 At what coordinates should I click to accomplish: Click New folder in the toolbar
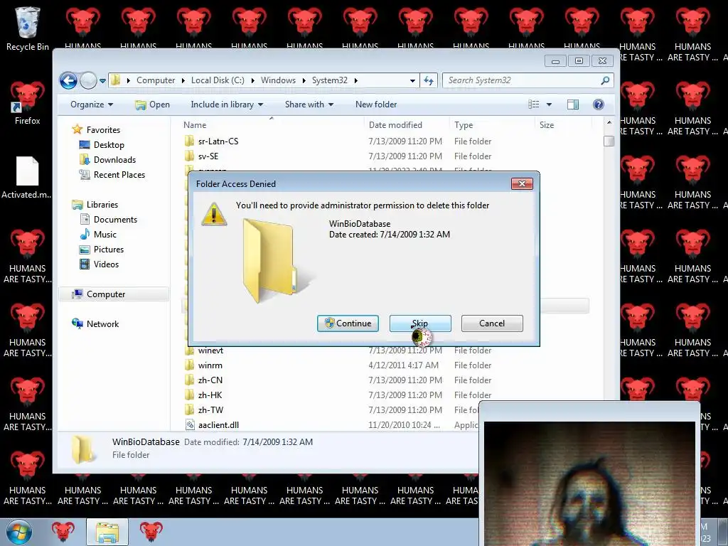[x=376, y=105]
